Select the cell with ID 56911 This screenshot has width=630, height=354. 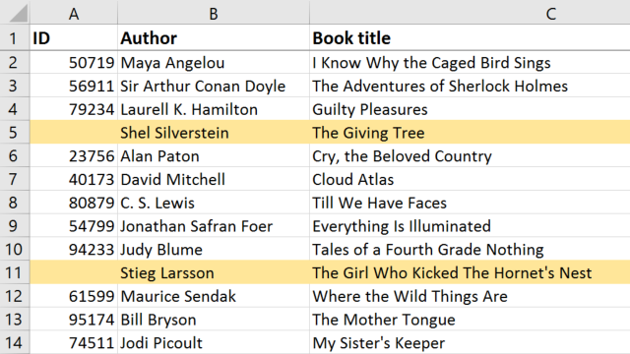tap(74, 86)
